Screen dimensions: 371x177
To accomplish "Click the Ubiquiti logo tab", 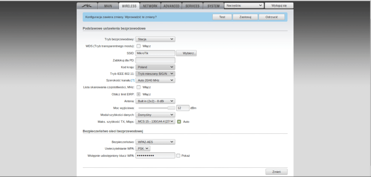I will pyautogui.click(x=87, y=6).
